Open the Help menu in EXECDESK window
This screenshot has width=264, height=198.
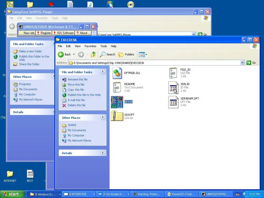pos(113,46)
